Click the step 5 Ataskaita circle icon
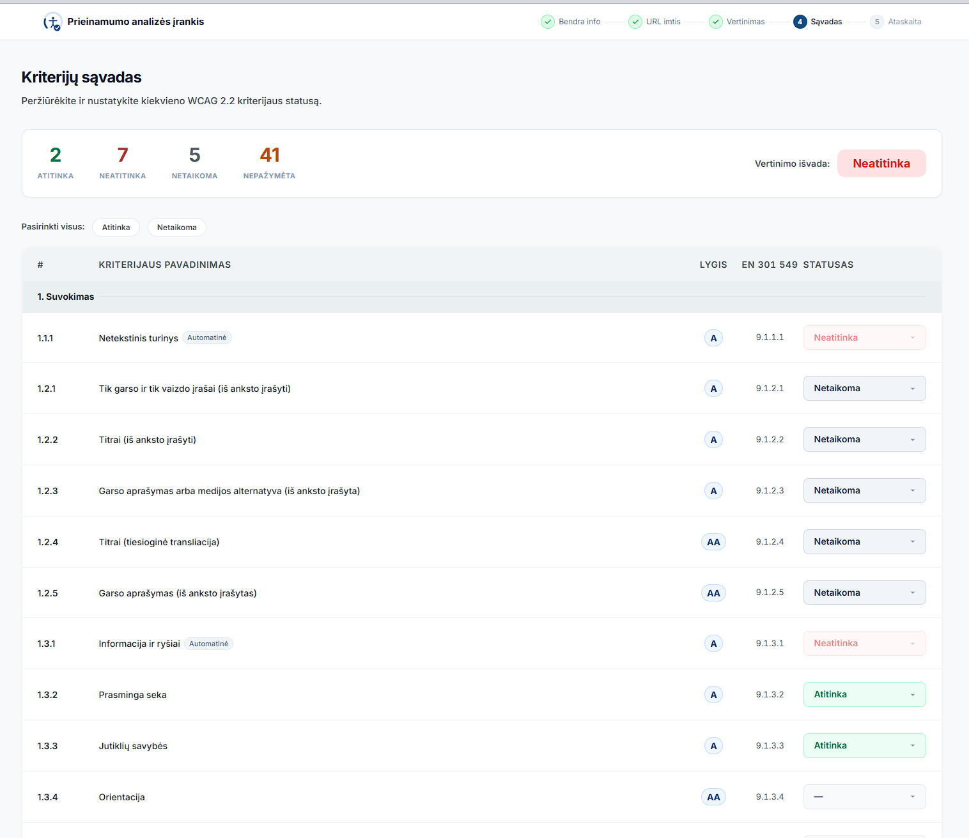 (877, 22)
